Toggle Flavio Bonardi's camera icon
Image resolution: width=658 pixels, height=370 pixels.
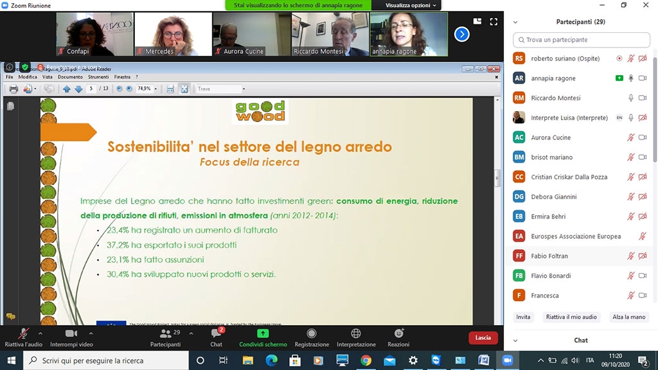click(x=643, y=276)
